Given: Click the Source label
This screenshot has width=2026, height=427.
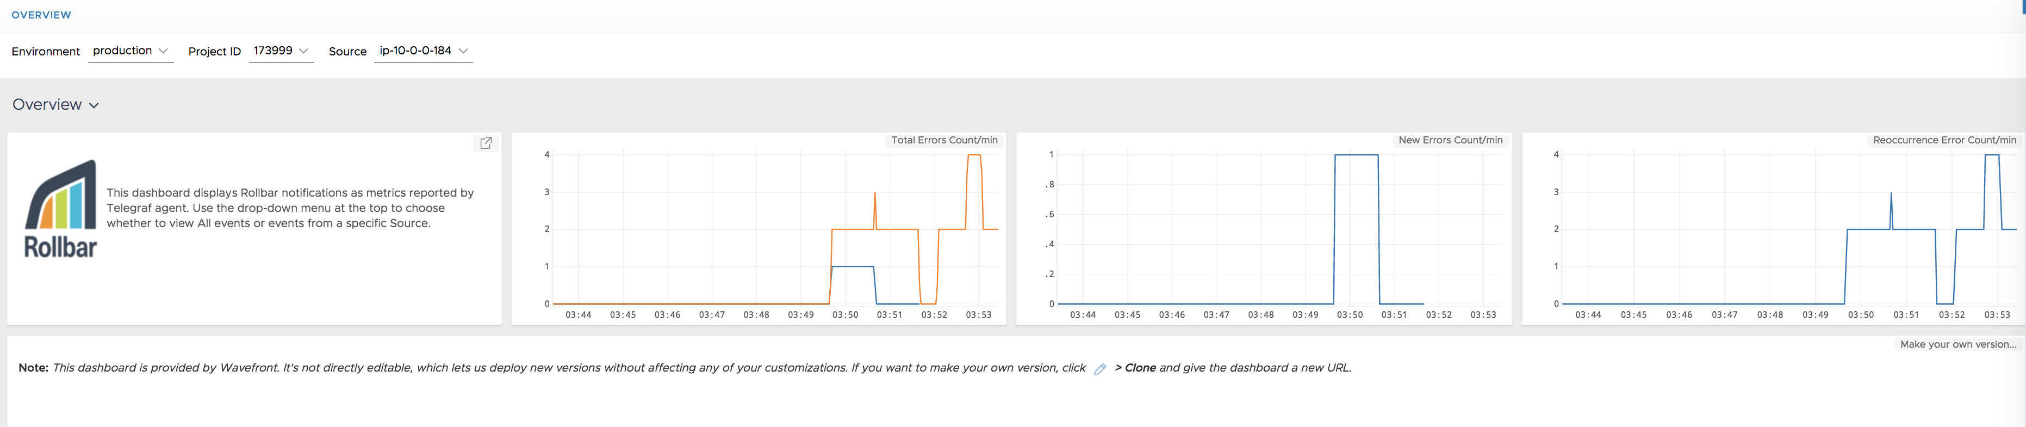Looking at the screenshot, I should point(347,51).
